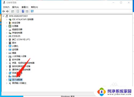Click the 固件 firmware icon
This screenshot has height=97, width=134.
10,43
